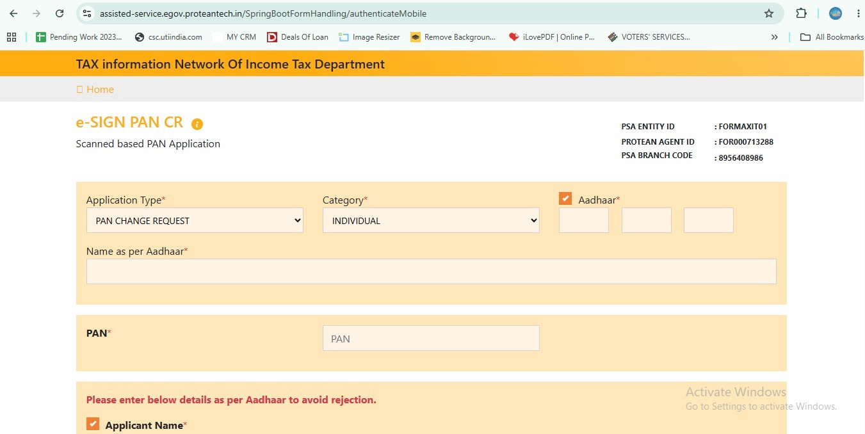Click the PAN input field

431,338
